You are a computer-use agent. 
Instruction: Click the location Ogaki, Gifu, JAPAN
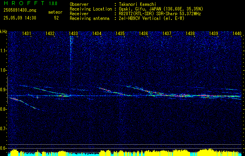pos(140,9)
